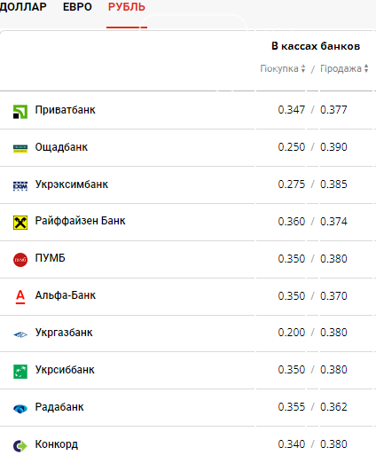Click the Приватбанк green logo icon

click(20, 112)
